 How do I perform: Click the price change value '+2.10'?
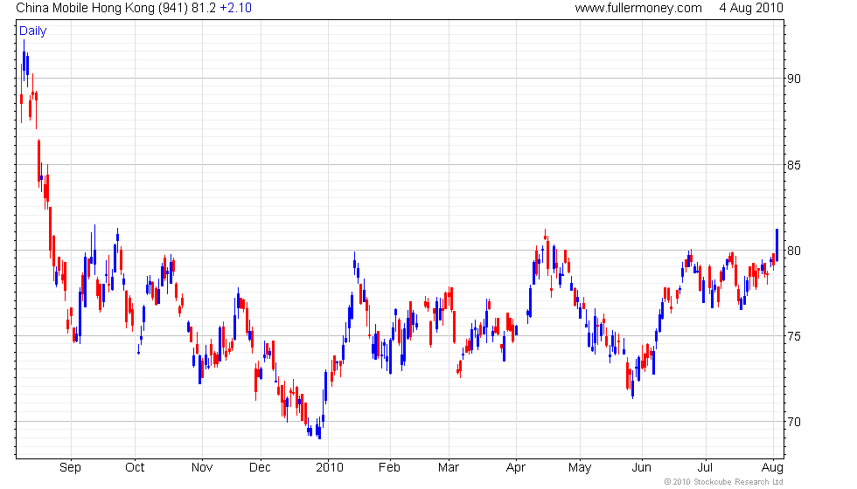(235, 8)
